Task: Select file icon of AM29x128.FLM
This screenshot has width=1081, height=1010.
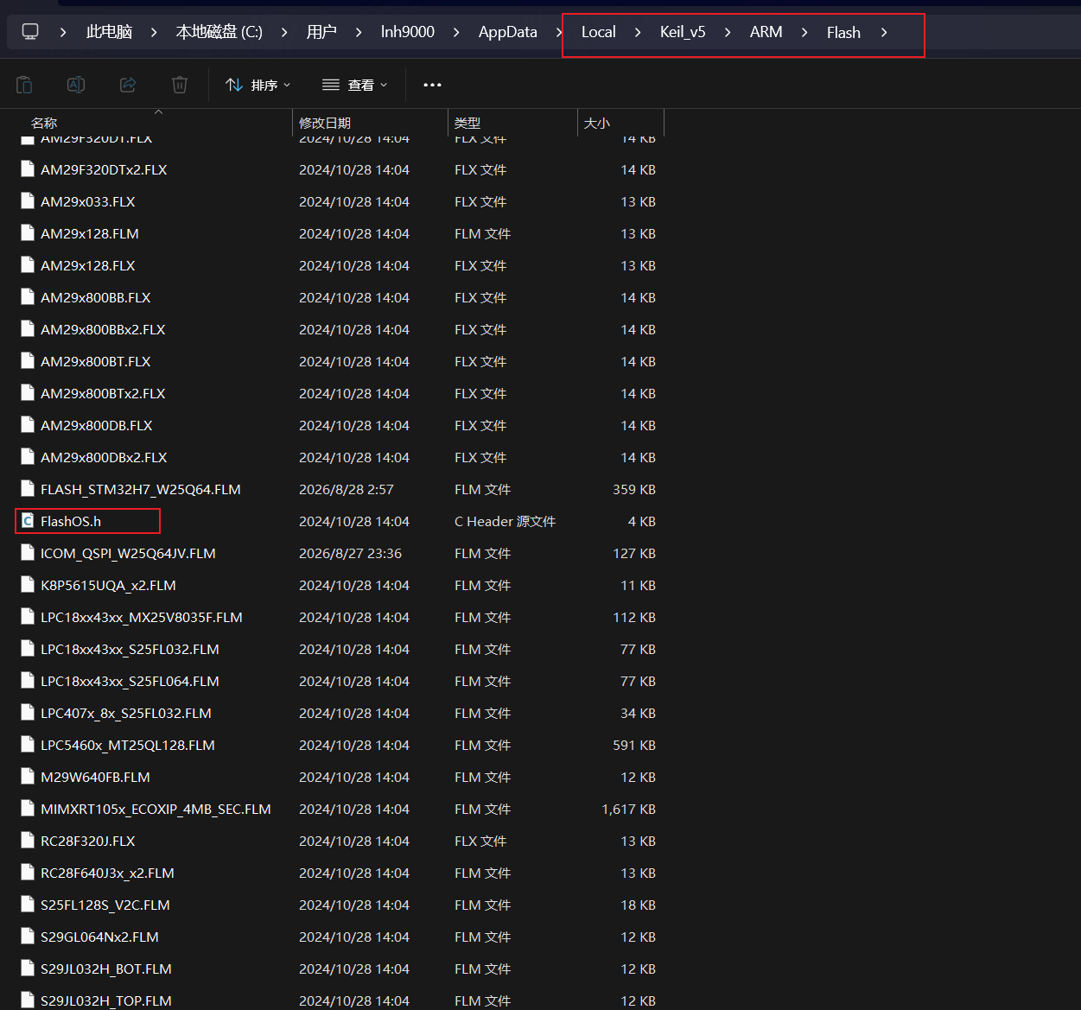Action: (28, 233)
